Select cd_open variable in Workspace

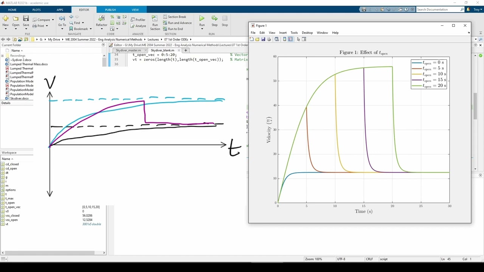point(11,168)
